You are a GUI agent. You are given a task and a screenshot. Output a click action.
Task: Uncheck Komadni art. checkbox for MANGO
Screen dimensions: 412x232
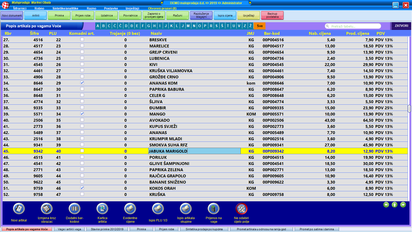(82, 114)
